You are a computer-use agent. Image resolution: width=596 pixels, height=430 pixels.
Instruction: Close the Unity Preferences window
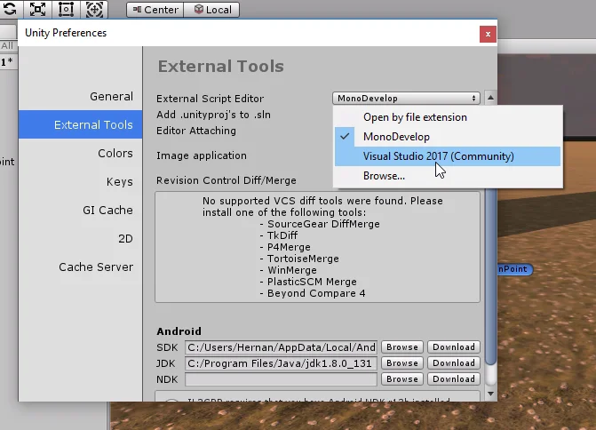(488, 35)
